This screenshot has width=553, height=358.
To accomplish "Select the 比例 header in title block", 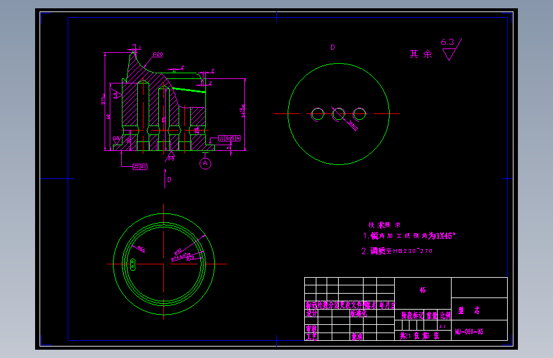I will point(445,315).
